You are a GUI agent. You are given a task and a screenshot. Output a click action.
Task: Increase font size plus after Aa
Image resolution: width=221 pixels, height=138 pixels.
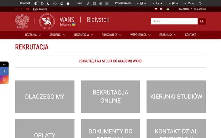[x=161, y=3]
